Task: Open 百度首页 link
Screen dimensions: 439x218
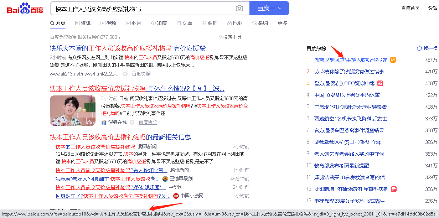Action: point(410,8)
